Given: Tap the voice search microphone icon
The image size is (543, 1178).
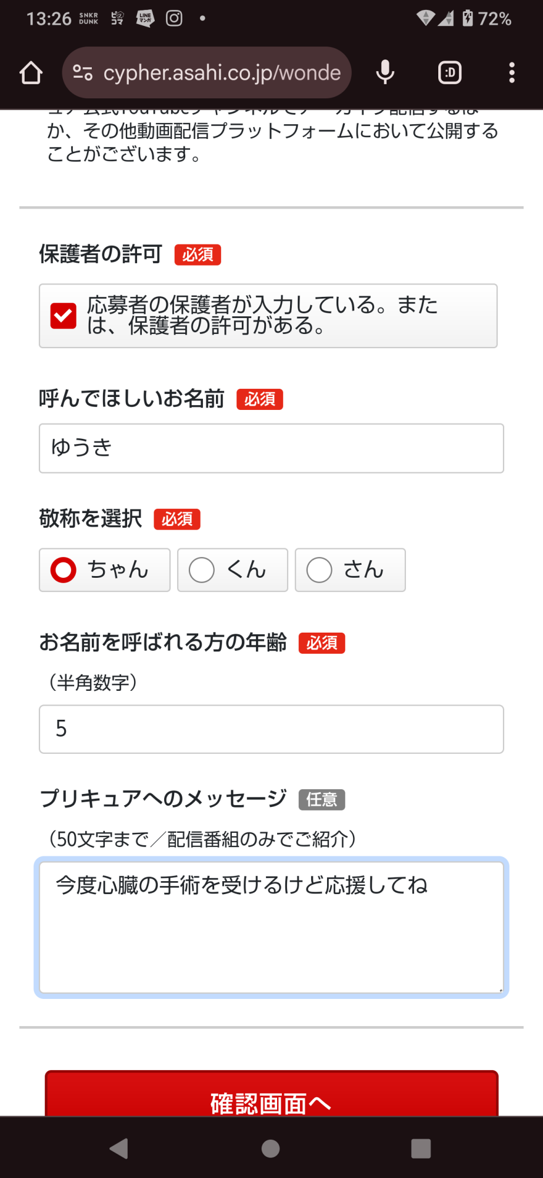Looking at the screenshot, I should tap(385, 73).
